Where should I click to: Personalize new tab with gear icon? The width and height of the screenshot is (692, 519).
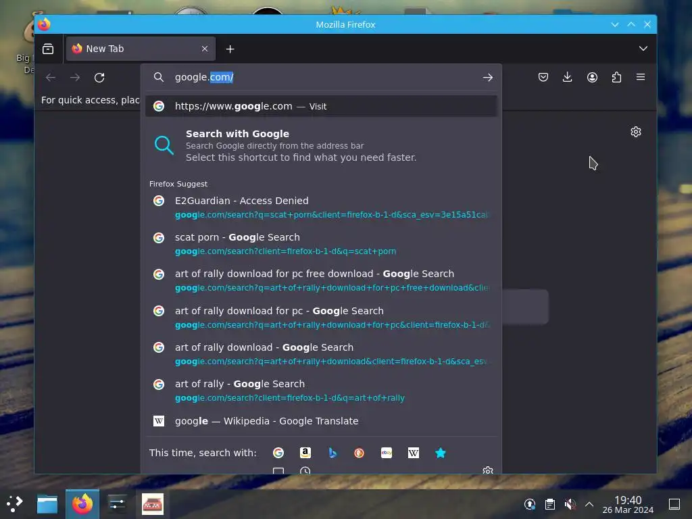click(635, 132)
